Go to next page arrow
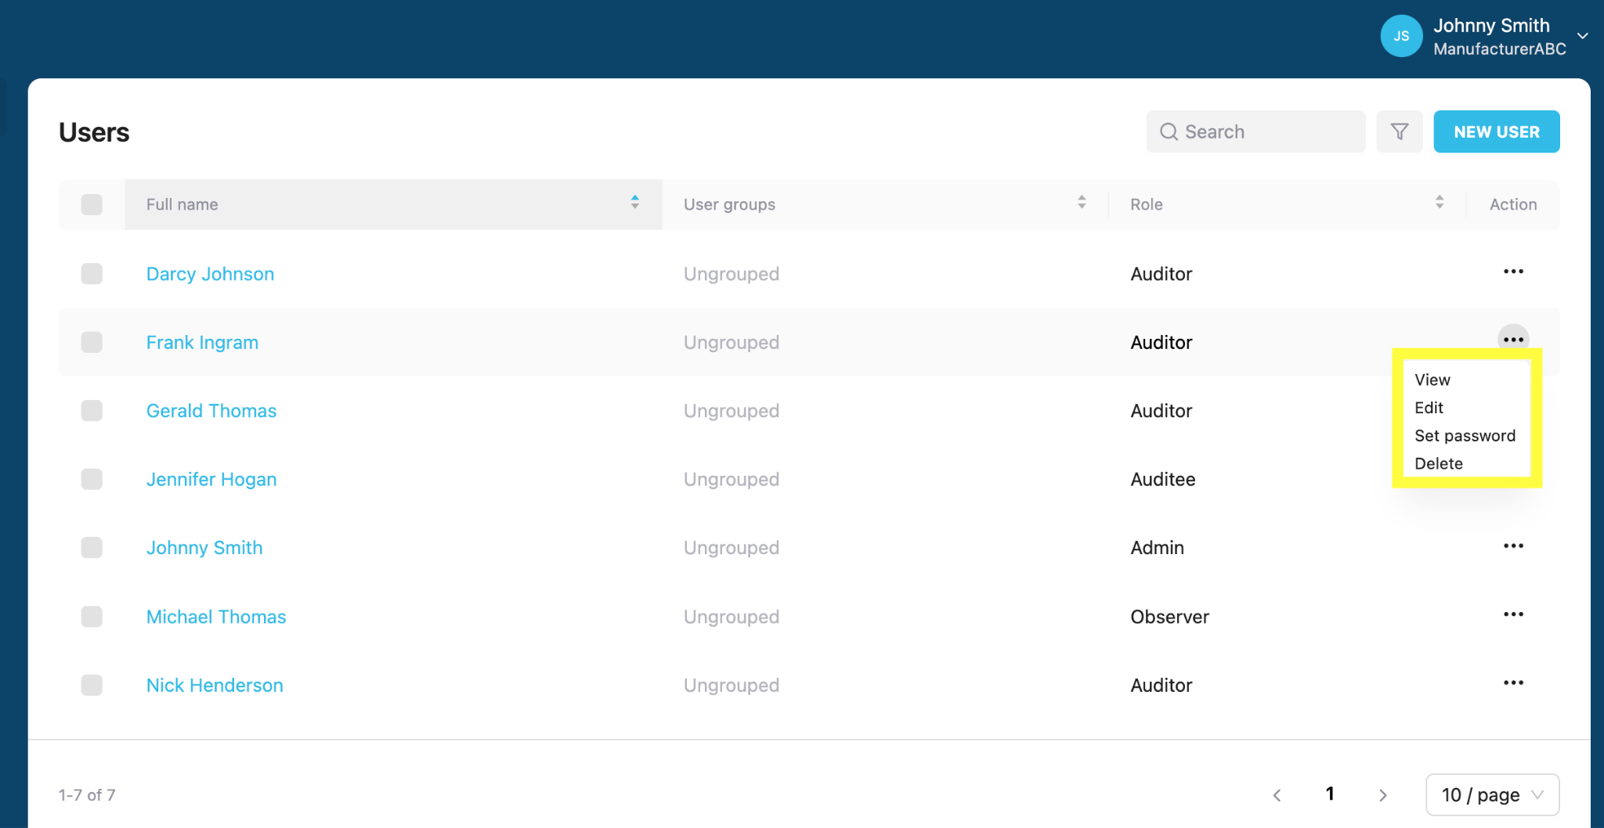This screenshot has height=828, width=1604. pos(1383,795)
